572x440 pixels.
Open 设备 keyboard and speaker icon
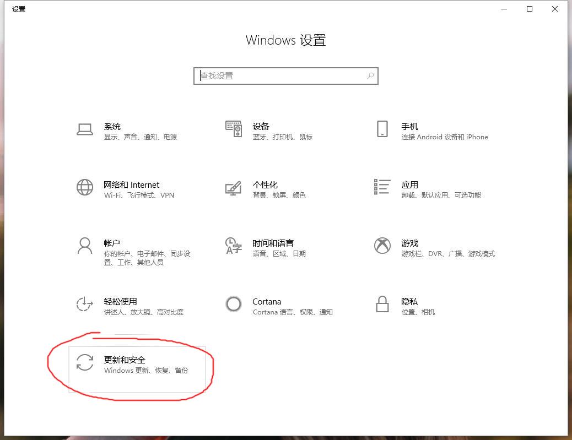(x=234, y=129)
